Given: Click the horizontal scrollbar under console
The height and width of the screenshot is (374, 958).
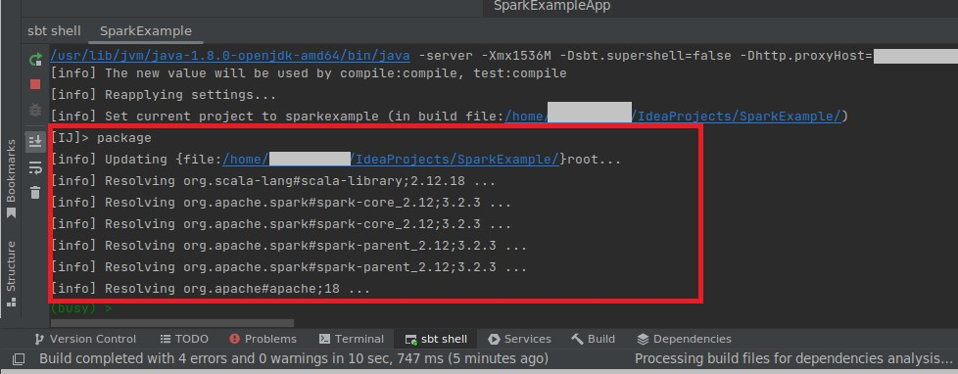Looking at the screenshot, I should pos(171,323).
